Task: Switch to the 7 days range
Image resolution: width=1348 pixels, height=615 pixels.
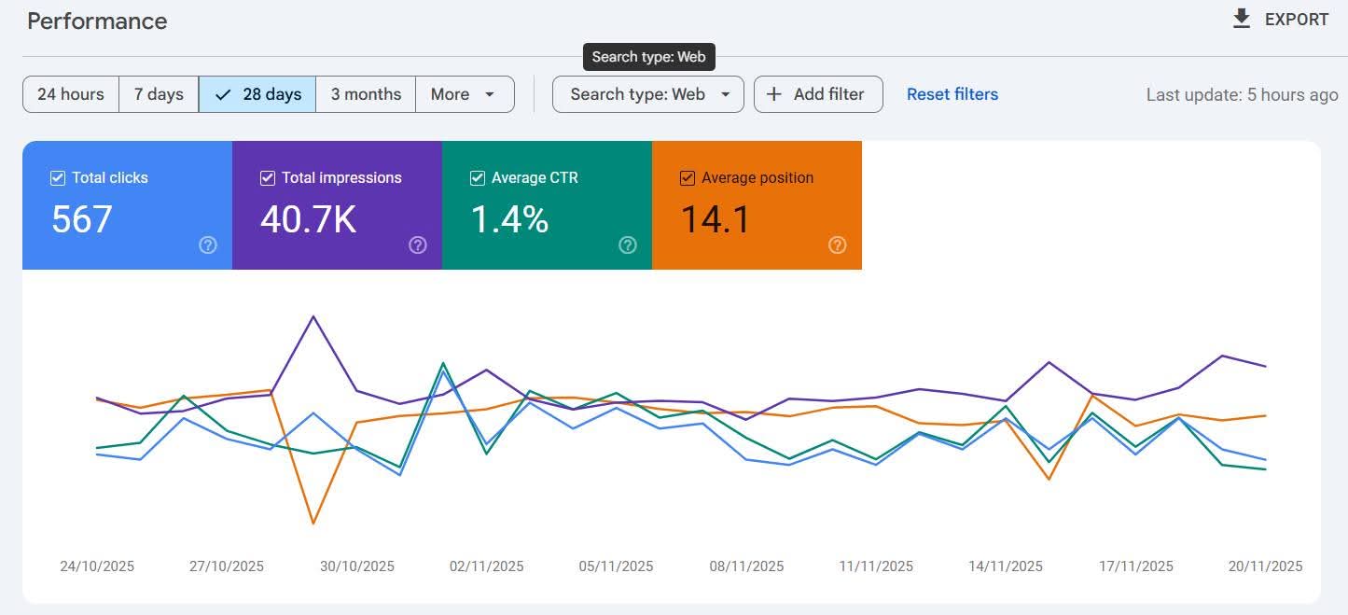Action: tap(159, 94)
